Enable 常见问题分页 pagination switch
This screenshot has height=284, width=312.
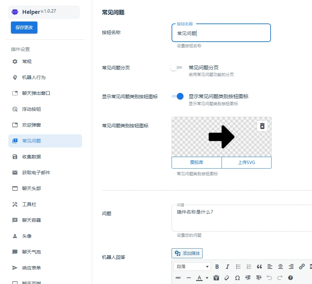click(177, 67)
